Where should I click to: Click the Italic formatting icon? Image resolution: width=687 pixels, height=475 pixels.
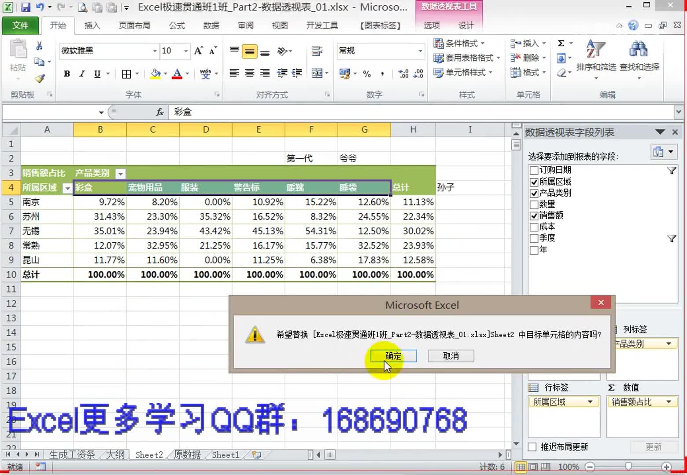82,74
